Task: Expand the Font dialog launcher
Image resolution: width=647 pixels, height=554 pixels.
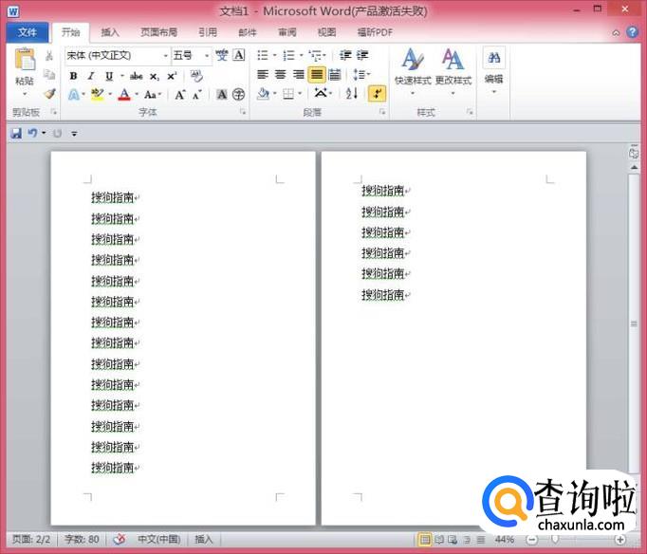Action: pos(243,112)
